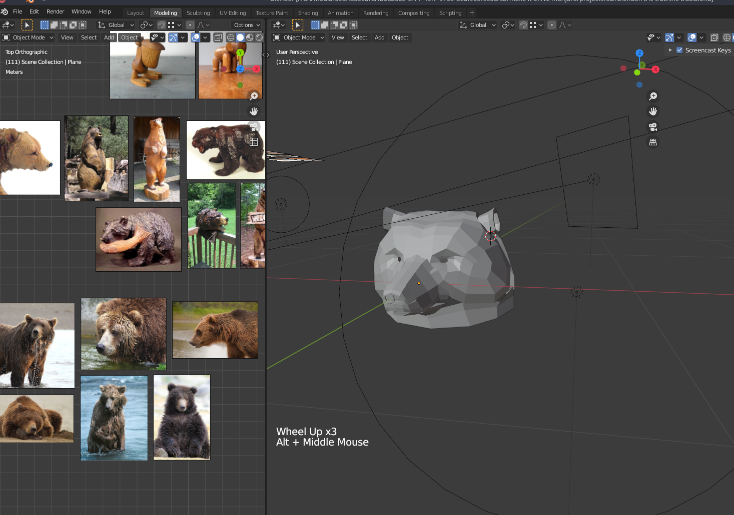Choose 'set new selection' mode in left viewport

tap(45, 25)
